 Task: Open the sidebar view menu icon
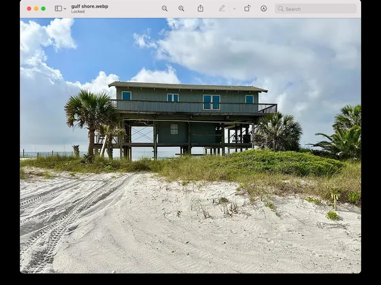tap(58, 9)
